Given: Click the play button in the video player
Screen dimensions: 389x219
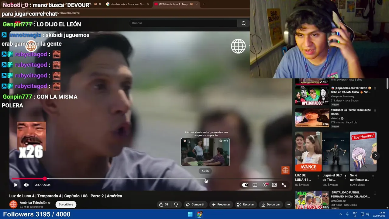Looking at the screenshot, I should [16, 185].
